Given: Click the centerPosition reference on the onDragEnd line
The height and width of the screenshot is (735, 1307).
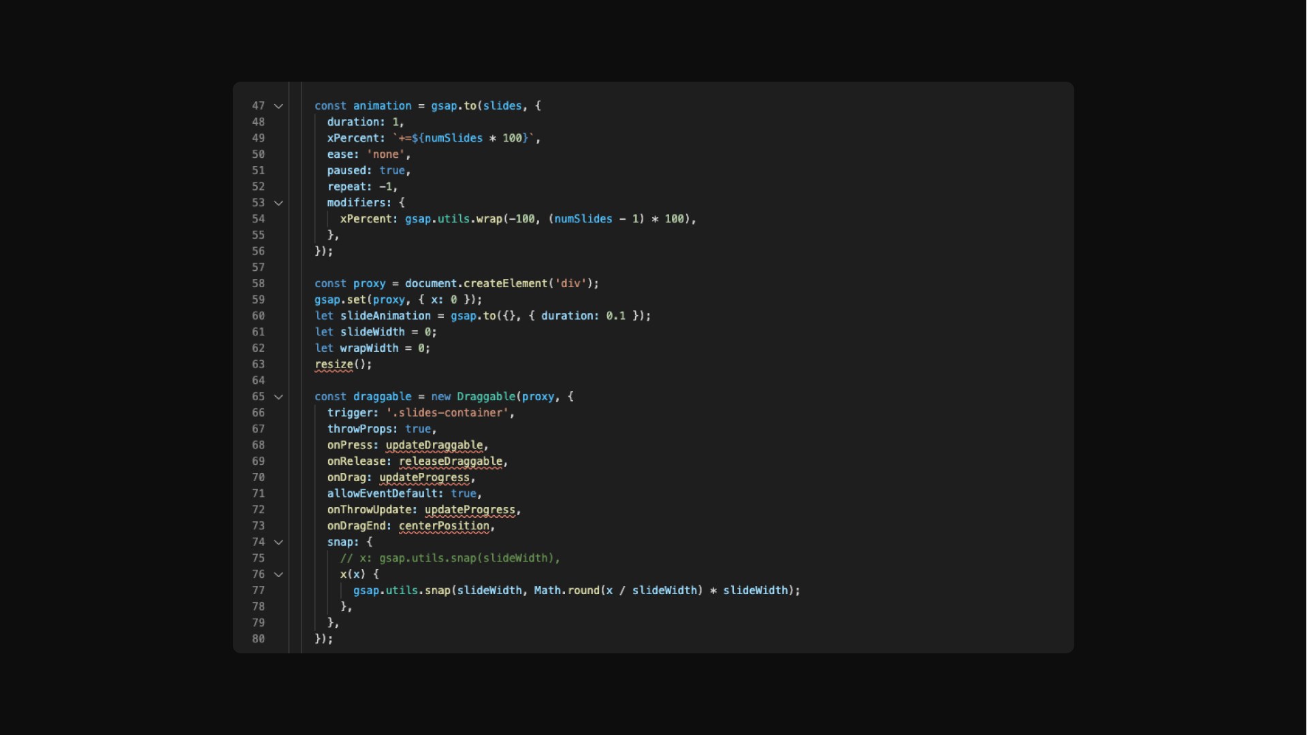Looking at the screenshot, I should 444,526.
